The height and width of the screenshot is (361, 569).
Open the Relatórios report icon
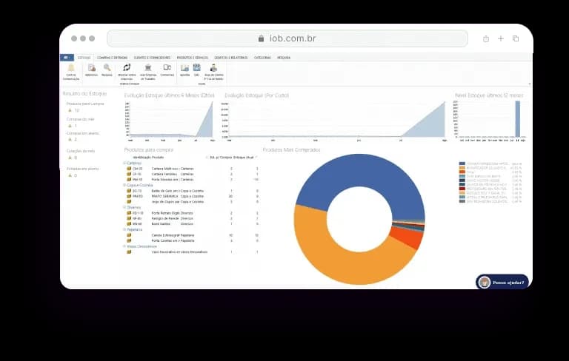click(x=91, y=68)
